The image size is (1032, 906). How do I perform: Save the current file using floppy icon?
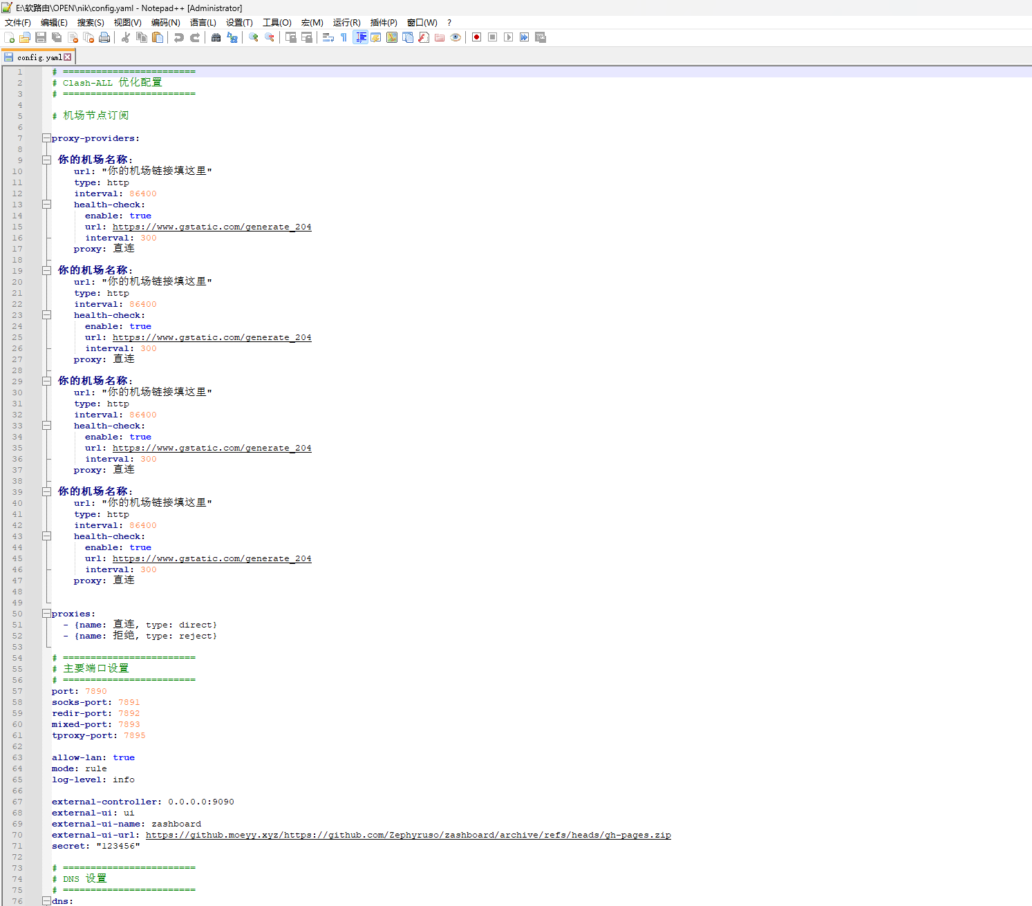[x=41, y=37]
